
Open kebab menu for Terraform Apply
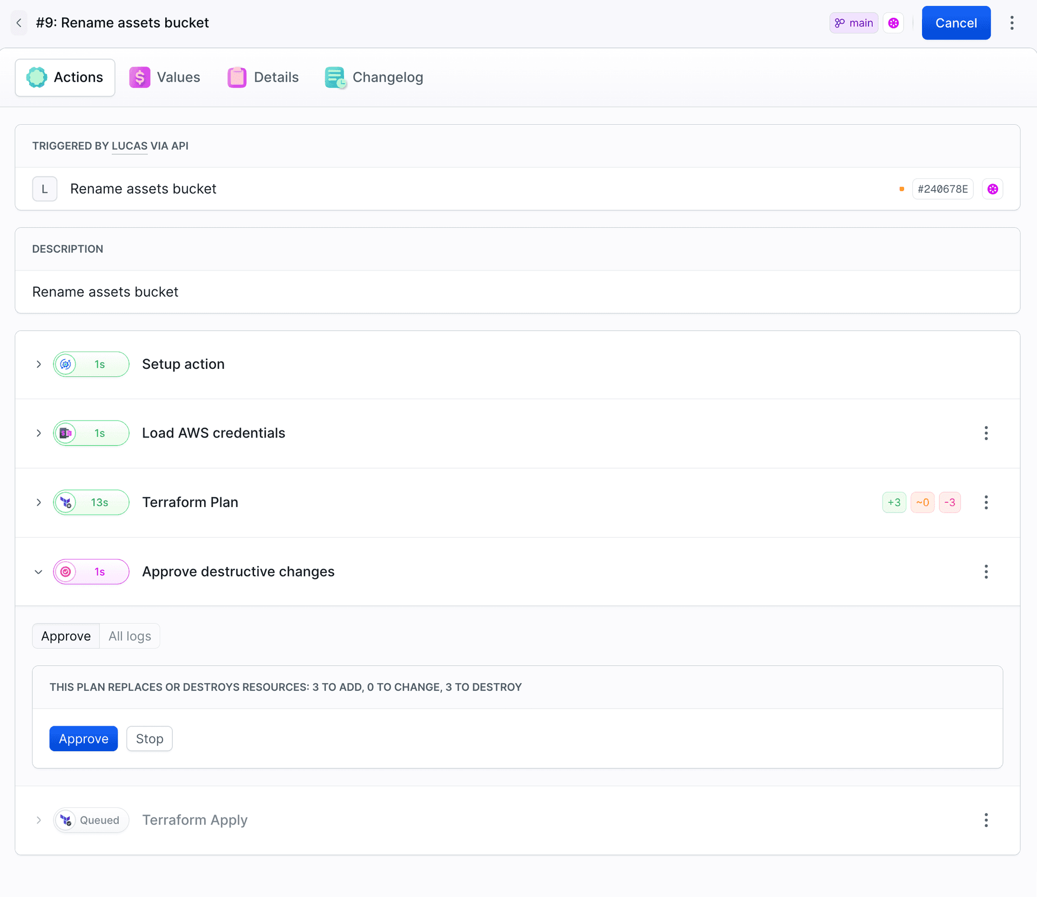[x=986, y=820]
